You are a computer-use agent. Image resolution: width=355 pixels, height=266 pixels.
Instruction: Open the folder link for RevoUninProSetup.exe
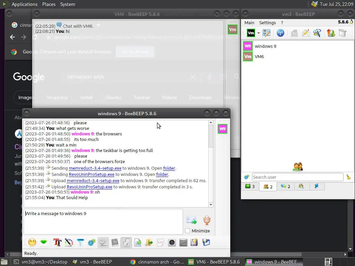click(x=162, y=175)
